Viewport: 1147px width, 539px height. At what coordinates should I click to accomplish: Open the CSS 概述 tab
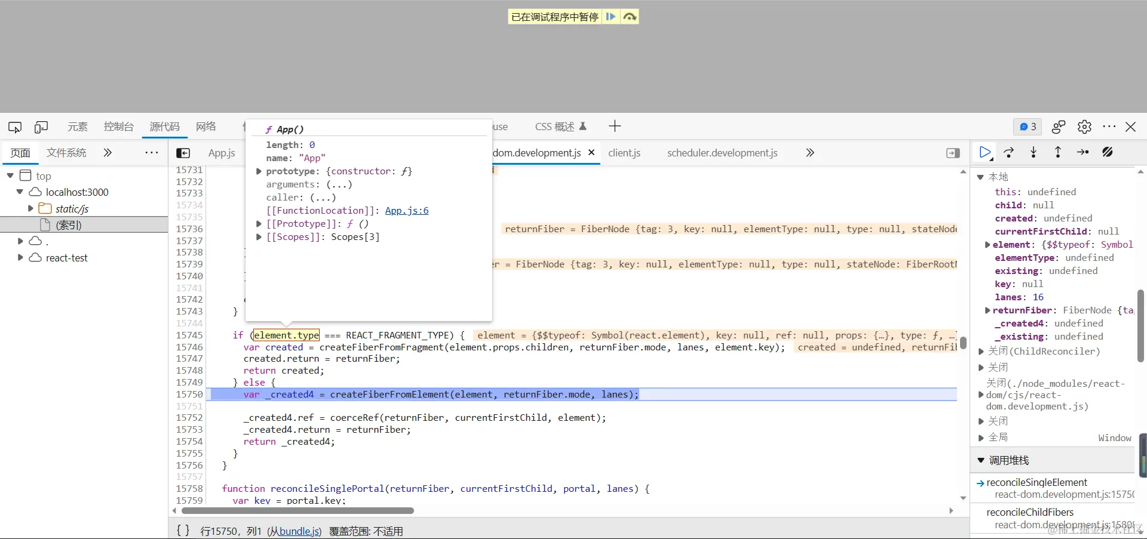tap(560, 127)
